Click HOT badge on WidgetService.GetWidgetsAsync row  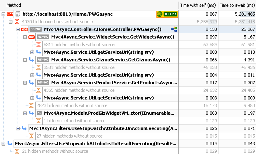click(x=32, y=37)
